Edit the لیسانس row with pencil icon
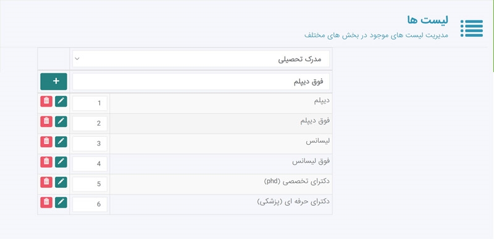The image size is (494, 239). coord(61,142)
